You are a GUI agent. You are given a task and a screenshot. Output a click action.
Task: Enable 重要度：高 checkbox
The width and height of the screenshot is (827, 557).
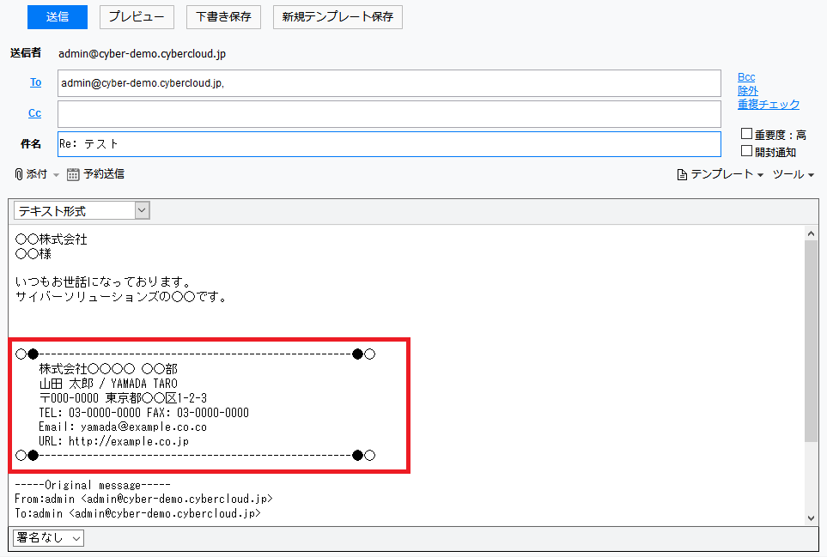click(746, 134)
